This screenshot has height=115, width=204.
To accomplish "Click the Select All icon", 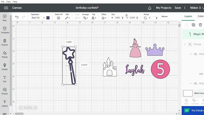I will pos(58,18).
